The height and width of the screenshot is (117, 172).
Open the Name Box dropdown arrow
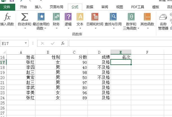pos(26,43)
